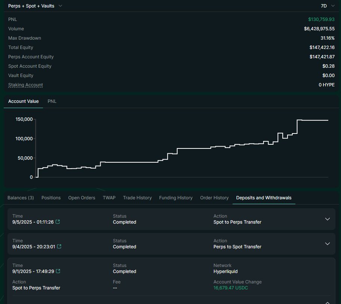341x304 pixels.
Task: Click the 0 HYPE staking value
Action: [327, 85]
